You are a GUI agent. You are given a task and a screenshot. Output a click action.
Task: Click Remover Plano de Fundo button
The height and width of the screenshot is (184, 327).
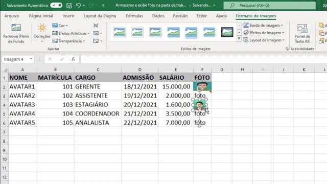(x=16, y=33)
